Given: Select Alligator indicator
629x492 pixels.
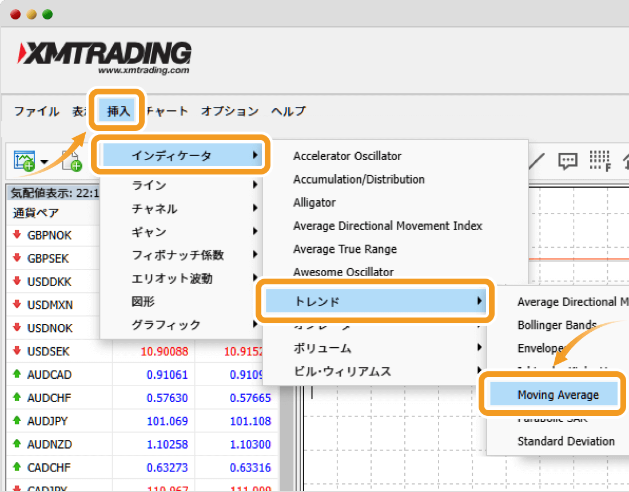Looking at the screenshot, I should pos(314,203).
